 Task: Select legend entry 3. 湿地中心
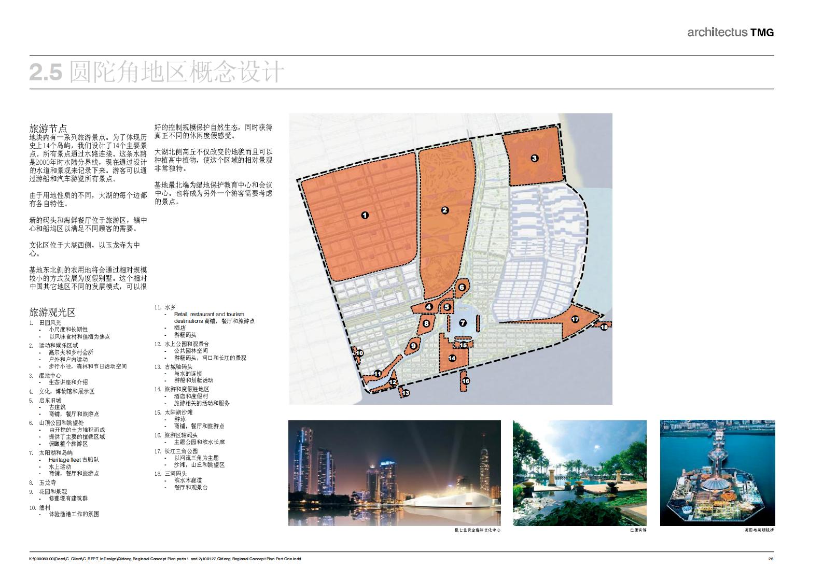coord(45,375)
